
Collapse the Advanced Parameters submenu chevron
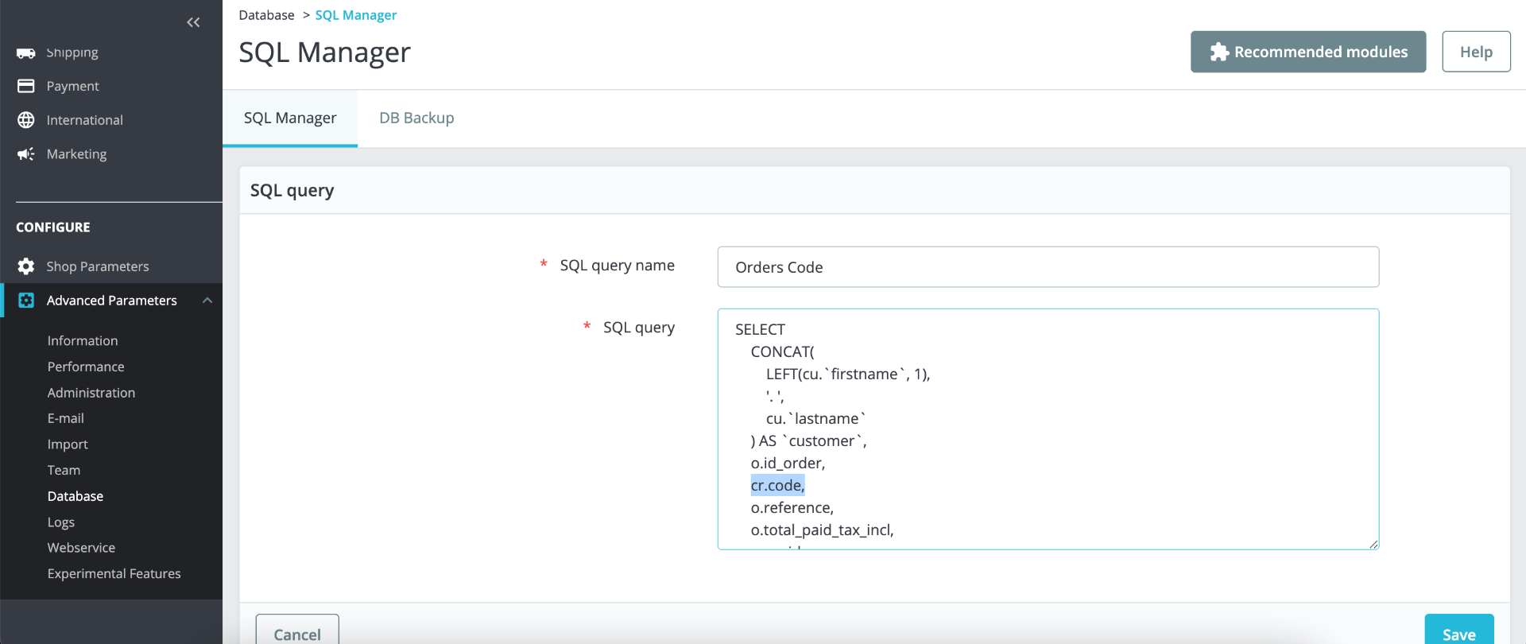tap(207, 301)
